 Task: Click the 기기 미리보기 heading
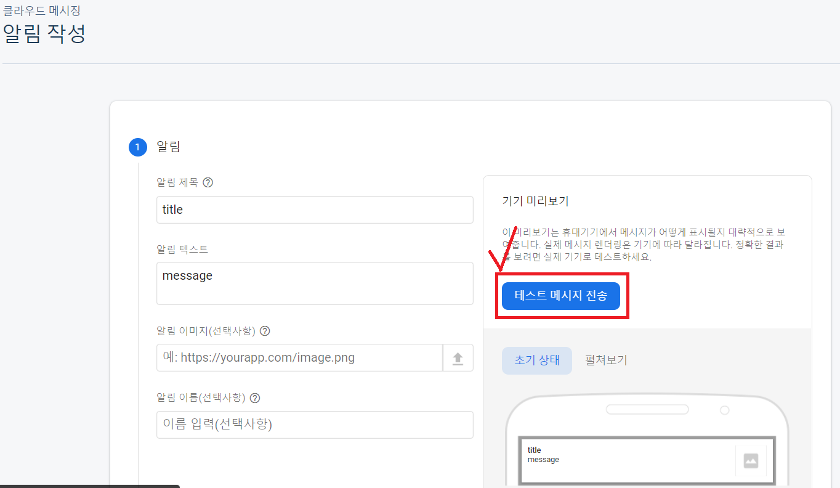535,201
